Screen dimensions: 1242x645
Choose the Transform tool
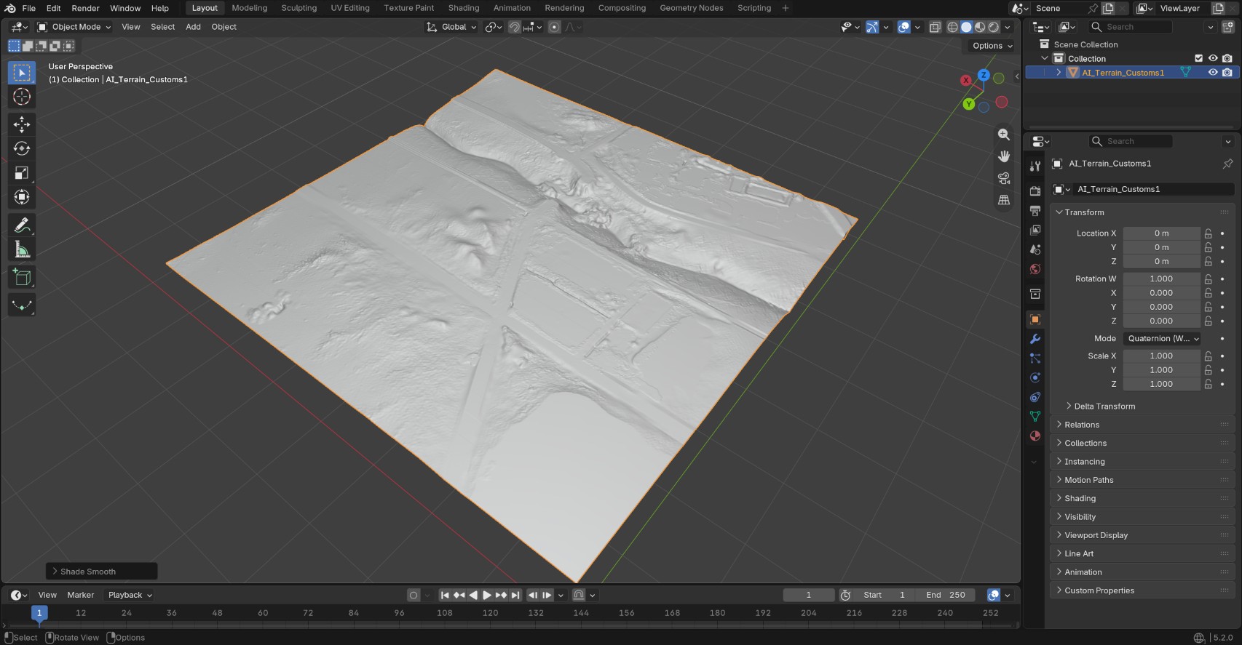[22, 197]
